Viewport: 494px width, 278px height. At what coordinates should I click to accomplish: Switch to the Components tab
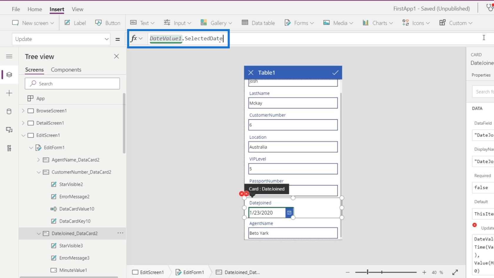coord(66,70)
